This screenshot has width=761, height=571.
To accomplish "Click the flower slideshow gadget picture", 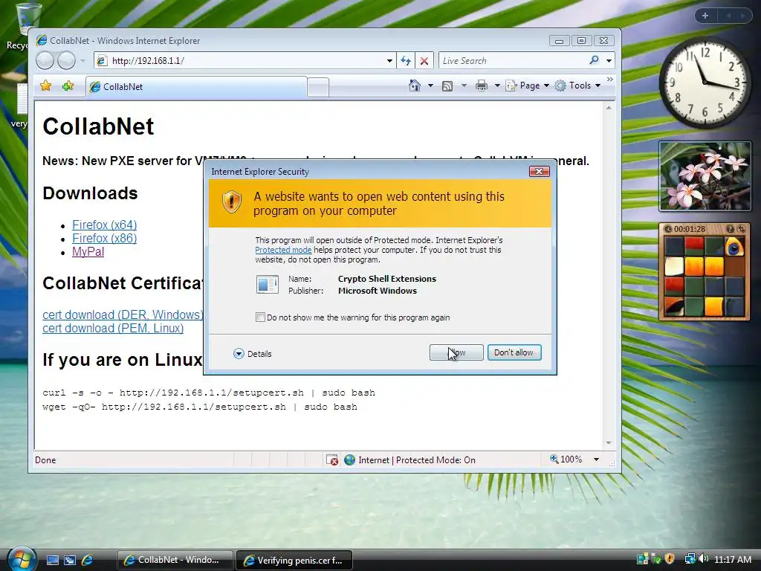I will pyautogui.click(x=705, y=176).
